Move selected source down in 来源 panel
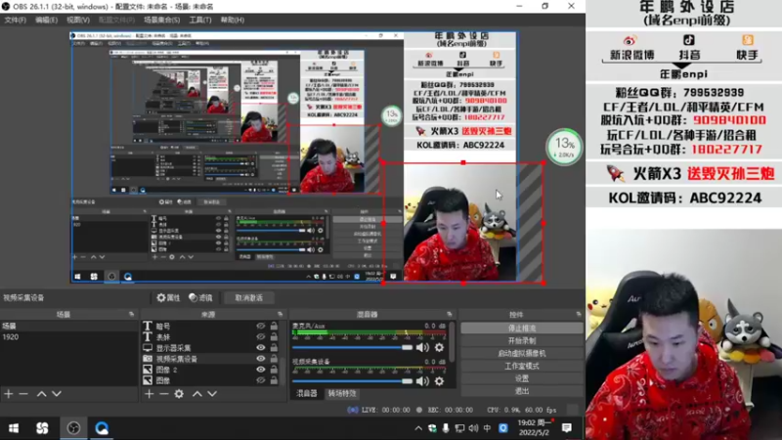 coord(212,394)
